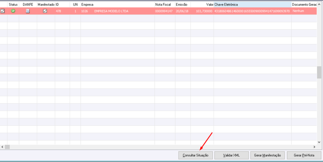Click the horizontal scrollbar thumb

[x=7, y=147]
